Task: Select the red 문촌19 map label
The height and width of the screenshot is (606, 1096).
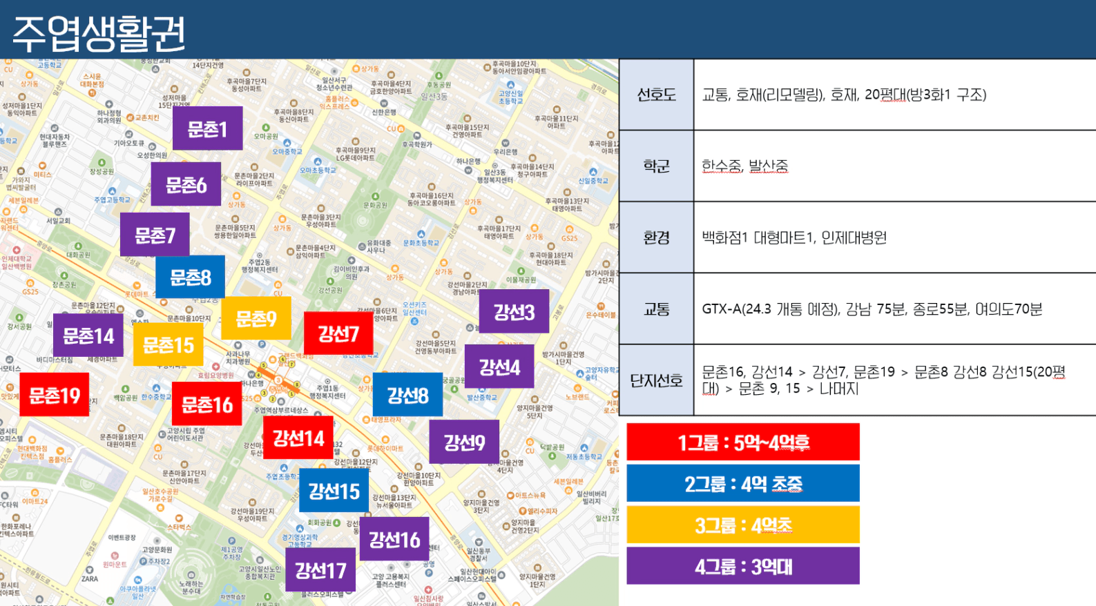Action: point(55,395)
